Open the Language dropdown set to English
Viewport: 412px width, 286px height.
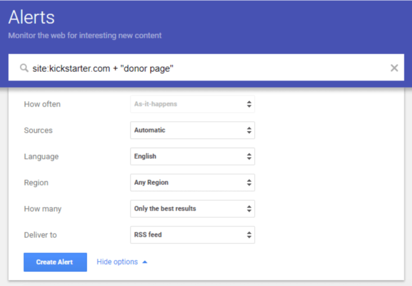192,157
